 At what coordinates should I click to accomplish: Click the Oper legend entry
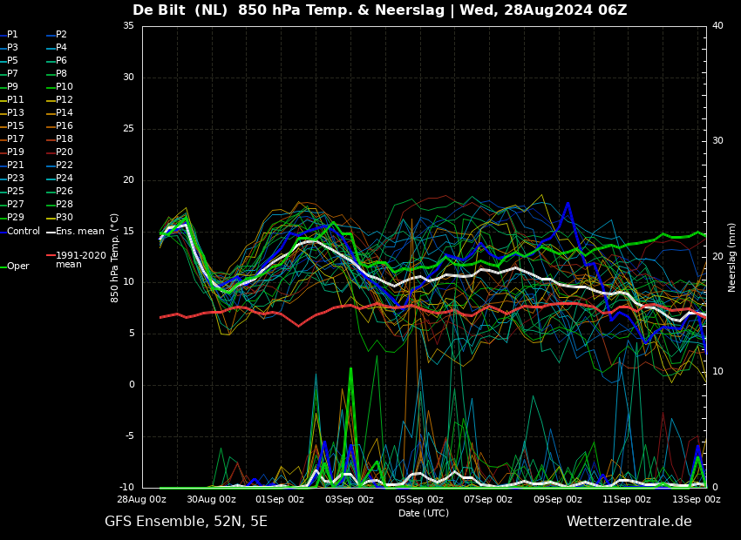click(x=15, y=267)
